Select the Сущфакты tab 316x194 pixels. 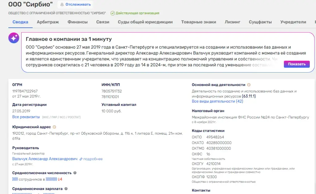[260, 22]
